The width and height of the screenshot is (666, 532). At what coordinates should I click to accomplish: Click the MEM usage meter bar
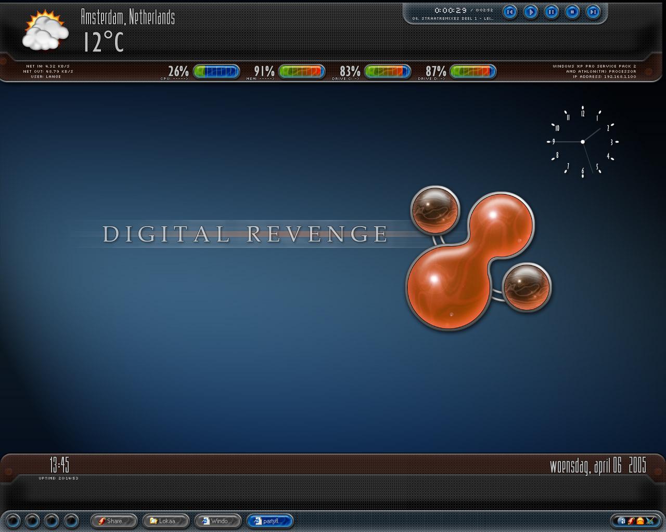coord(302,72)
